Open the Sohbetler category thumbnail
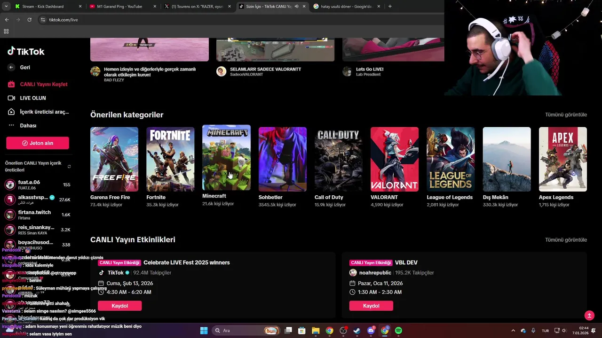 (282, 159)
